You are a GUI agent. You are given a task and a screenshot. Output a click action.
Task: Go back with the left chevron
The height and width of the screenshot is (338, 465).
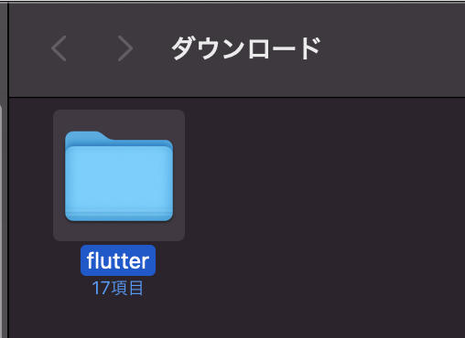pyautogui.click(x=59, y=48)
